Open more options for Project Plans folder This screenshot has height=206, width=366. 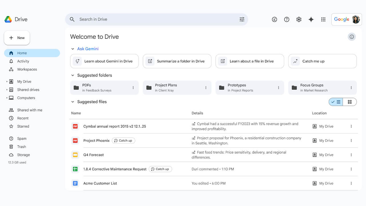click(x=206, y=88)
